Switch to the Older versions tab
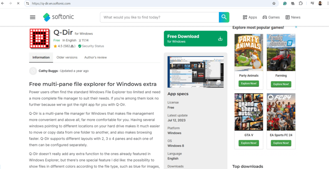 click(67, 58)
